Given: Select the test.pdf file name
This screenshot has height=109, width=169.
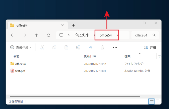Looking at the screenshot, I should click(x=20, y=71).
